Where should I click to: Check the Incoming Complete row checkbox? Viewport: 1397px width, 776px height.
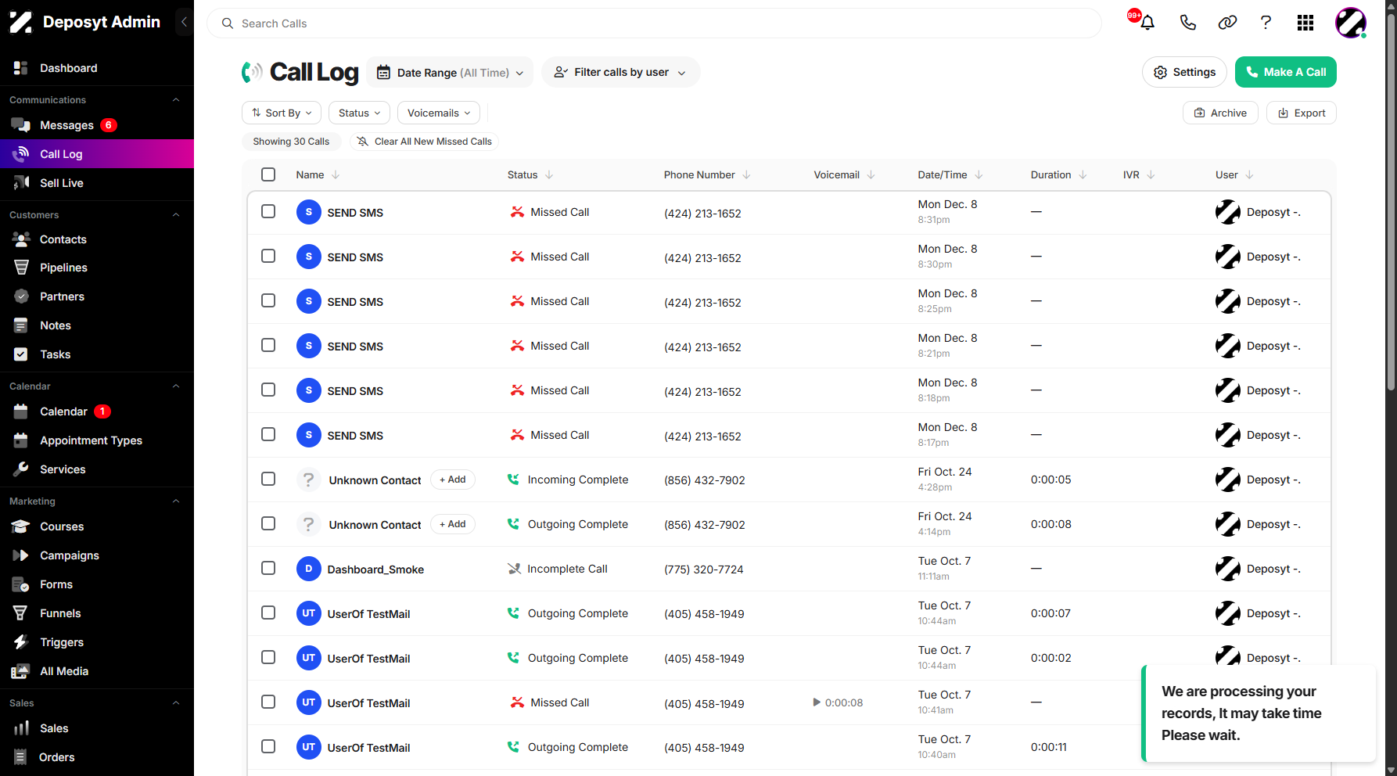[268, 479]
